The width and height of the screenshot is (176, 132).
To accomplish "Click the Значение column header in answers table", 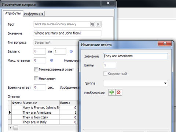I will [x=41, y=103].
